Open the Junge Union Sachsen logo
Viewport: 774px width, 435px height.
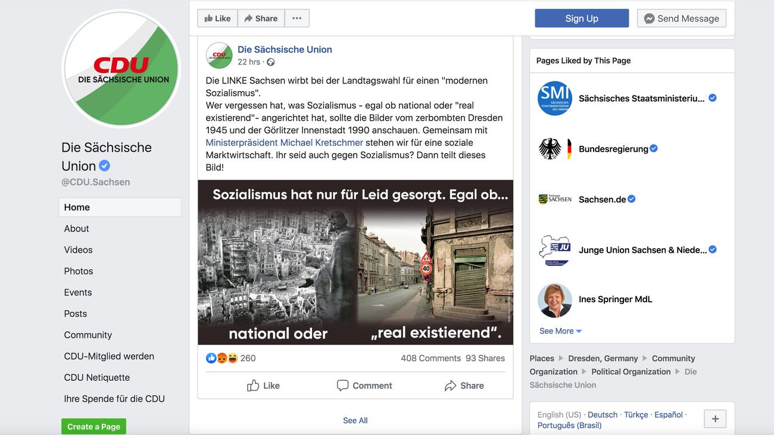pyautogui.click(x=554, y=250)
